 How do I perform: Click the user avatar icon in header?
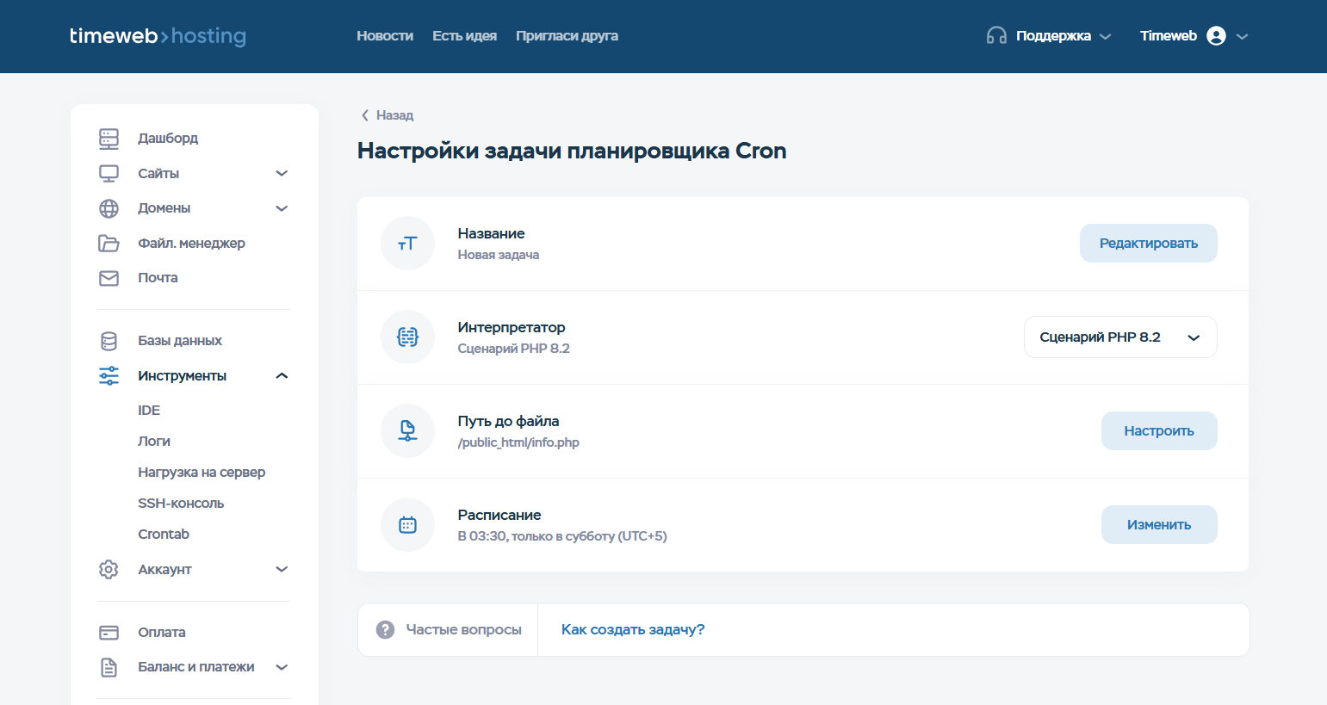1216,36
